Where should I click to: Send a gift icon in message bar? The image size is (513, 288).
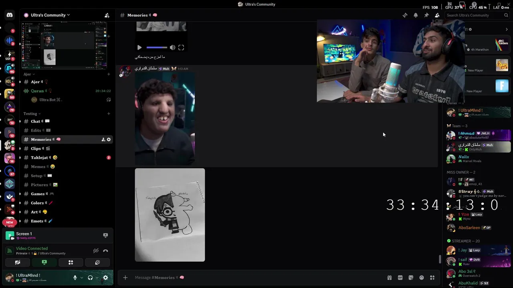click(x=389, y=278)
